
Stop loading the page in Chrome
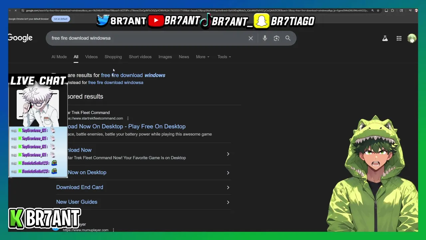click(15, 11)
